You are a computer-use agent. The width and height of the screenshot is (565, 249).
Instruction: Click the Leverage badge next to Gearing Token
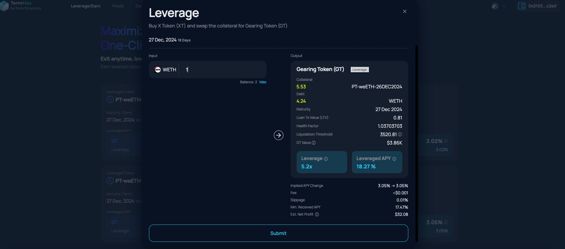[x=360, y=70]
